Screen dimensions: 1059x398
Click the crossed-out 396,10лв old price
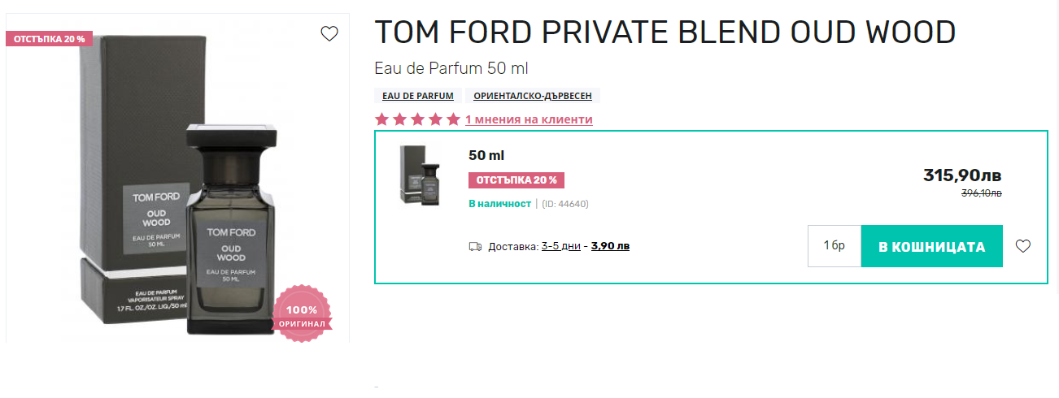coord(981,193)
